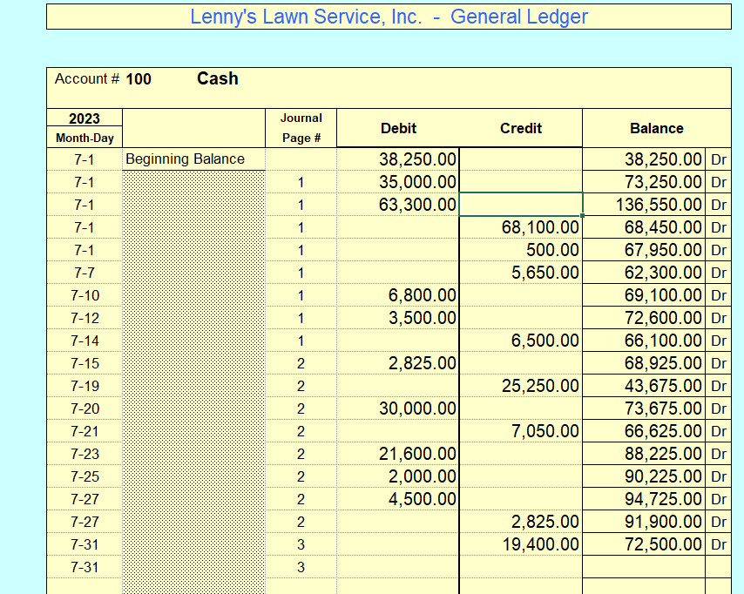This screenshot has height=594, width=744.
Task: Click the Balance column header
Action: [657, 128]
